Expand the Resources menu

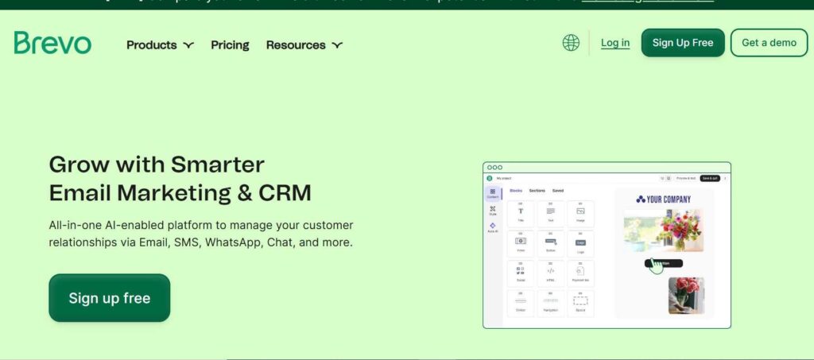304,45
